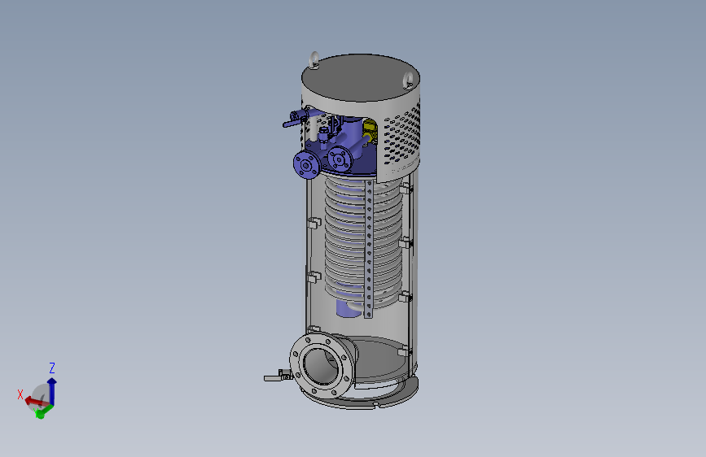
Task: Select the left lifting eye bolt on lid
Action: click(314, 60)
